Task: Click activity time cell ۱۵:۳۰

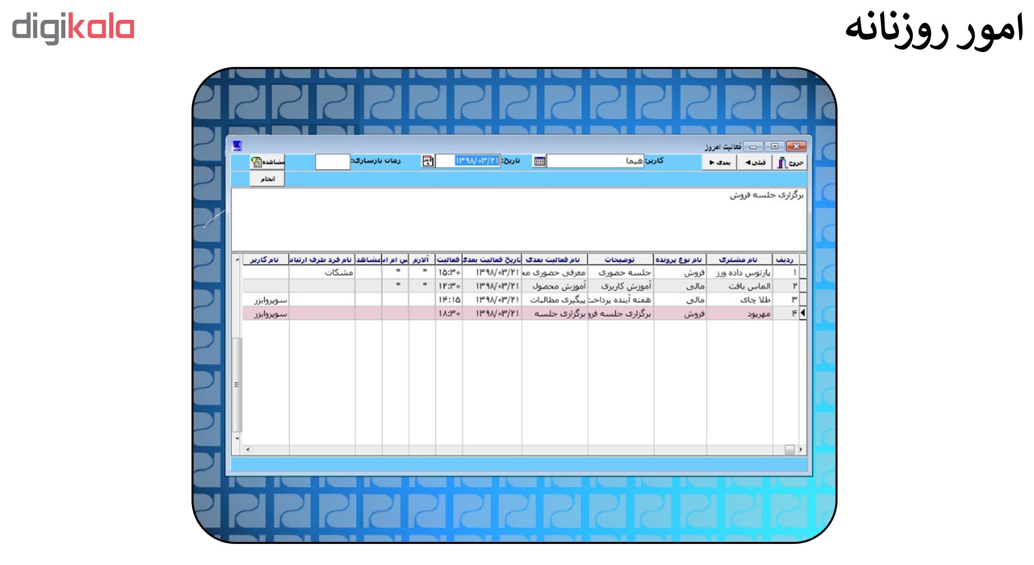Action: (449, 273)
